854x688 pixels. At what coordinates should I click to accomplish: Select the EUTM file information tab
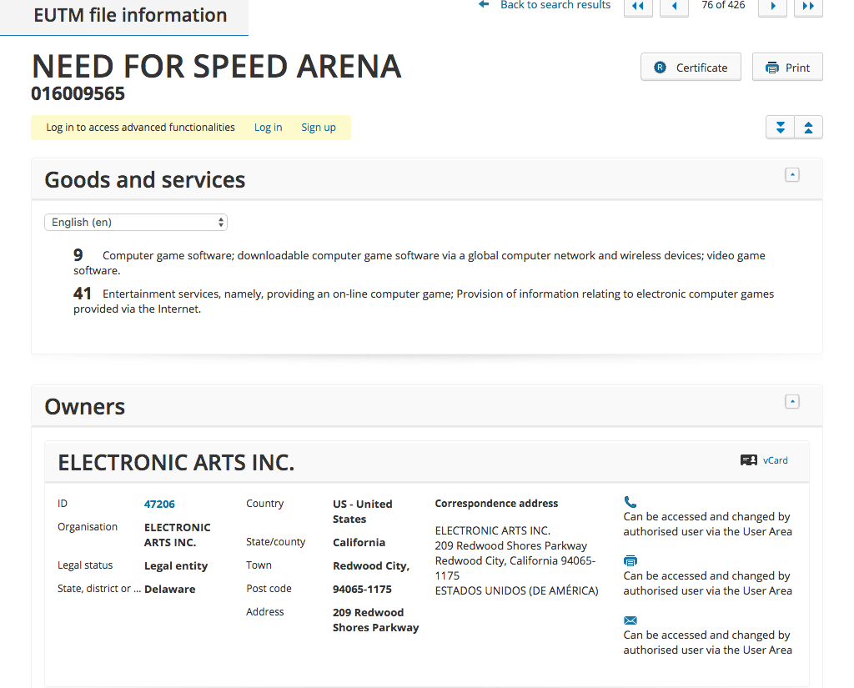pos(124,16)
